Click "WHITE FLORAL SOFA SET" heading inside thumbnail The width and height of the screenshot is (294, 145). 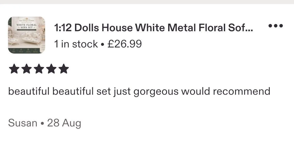tap(27, 26)
